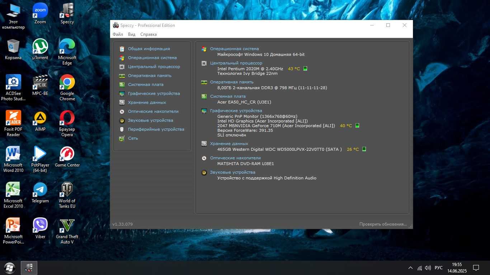
Task: Open the Вид menu
Action: 132,34
